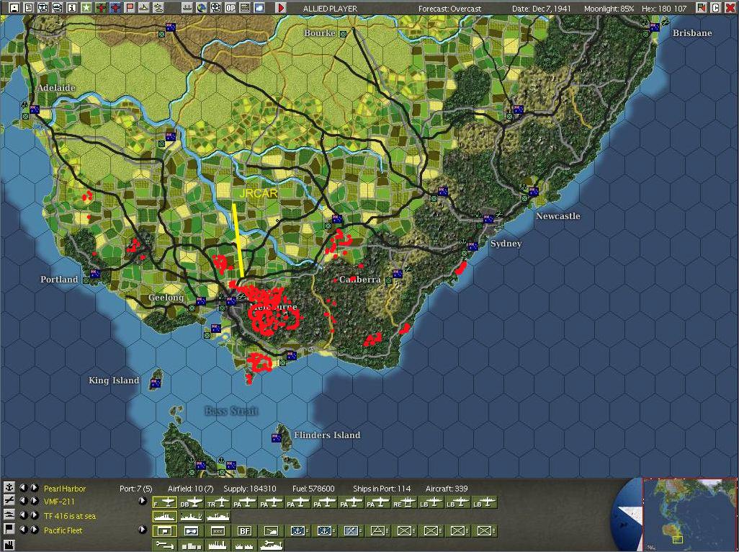
Task: Click the Sydney city label on the map
Action: click(506, 244)
